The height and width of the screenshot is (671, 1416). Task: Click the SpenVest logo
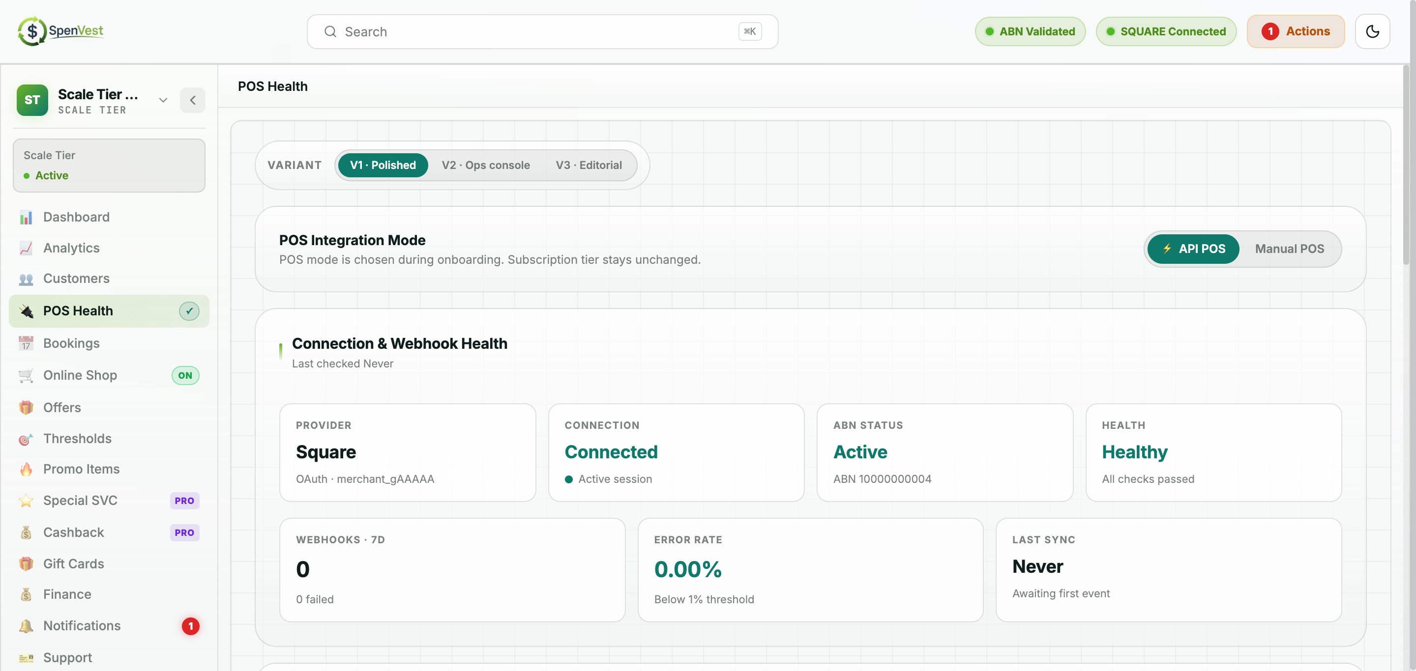point(61,31)
